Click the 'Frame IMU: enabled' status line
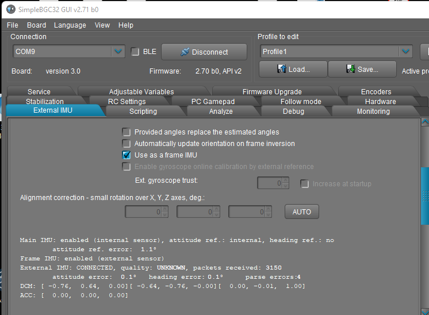The width and height of the screenshot is (429, 315). click(92, 259)
